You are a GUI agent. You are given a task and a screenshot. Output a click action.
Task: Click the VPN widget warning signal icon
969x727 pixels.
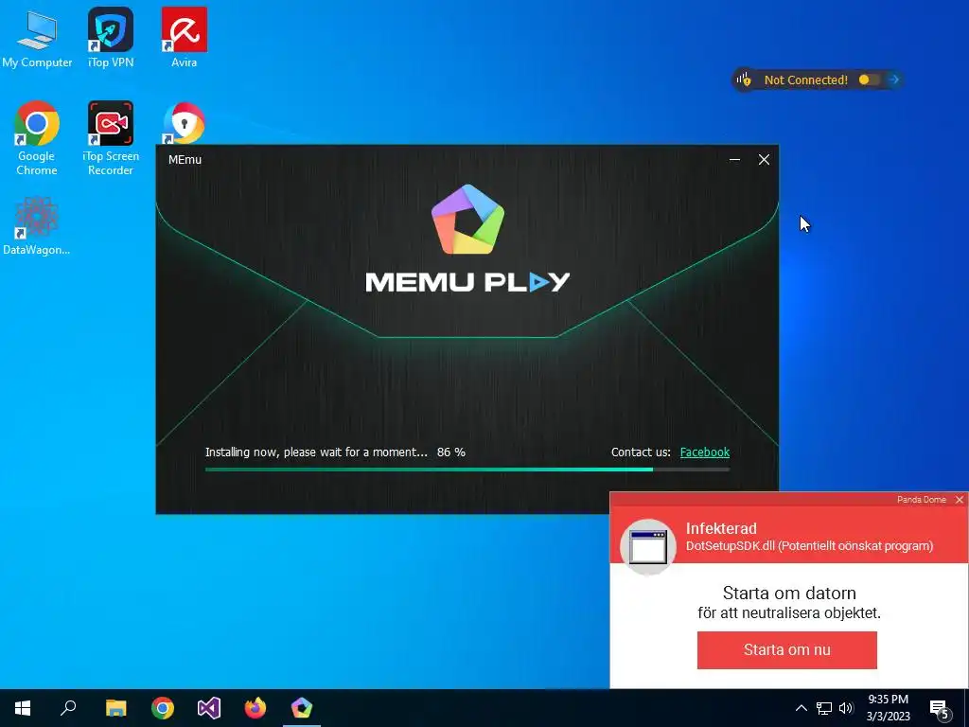coord(744,80)
